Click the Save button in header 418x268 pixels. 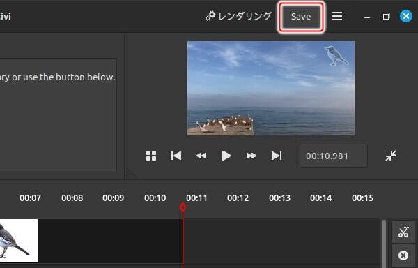pos(301,17)
